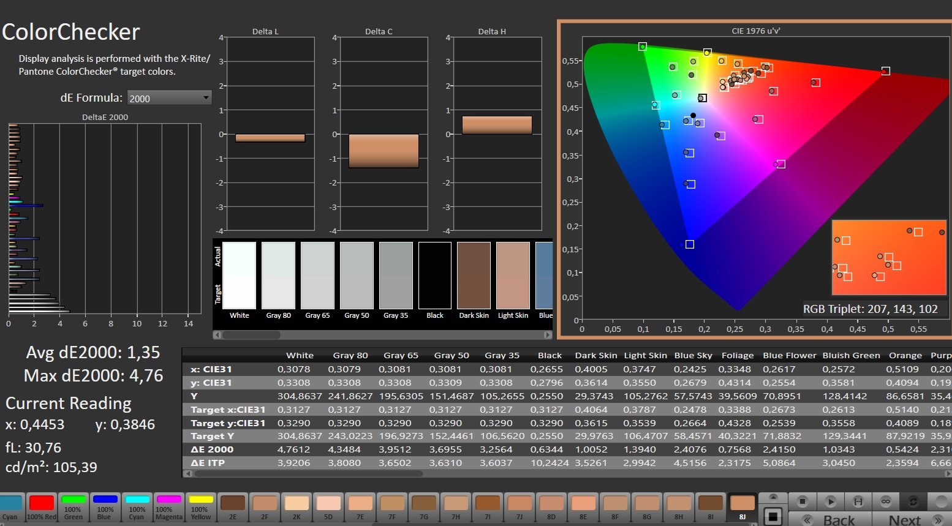
Task: Click the orange zoomed inset on CIE chart
Action: pyautogui.click(x=889, y=258)
